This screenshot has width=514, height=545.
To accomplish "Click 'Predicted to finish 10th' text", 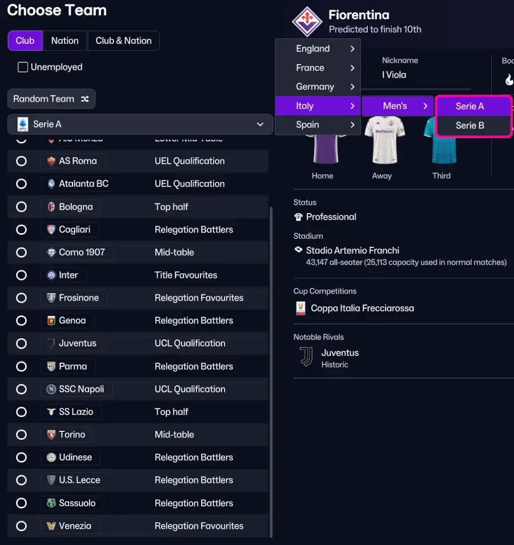I will pyautogui.click(x=375, y=30).
